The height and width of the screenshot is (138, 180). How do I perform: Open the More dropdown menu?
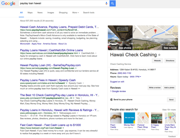pos(75,13)
